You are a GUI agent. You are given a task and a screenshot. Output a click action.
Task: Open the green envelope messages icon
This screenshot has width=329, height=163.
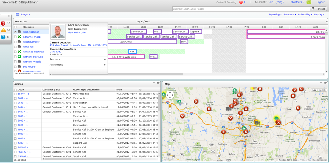[x=309, y=2]
